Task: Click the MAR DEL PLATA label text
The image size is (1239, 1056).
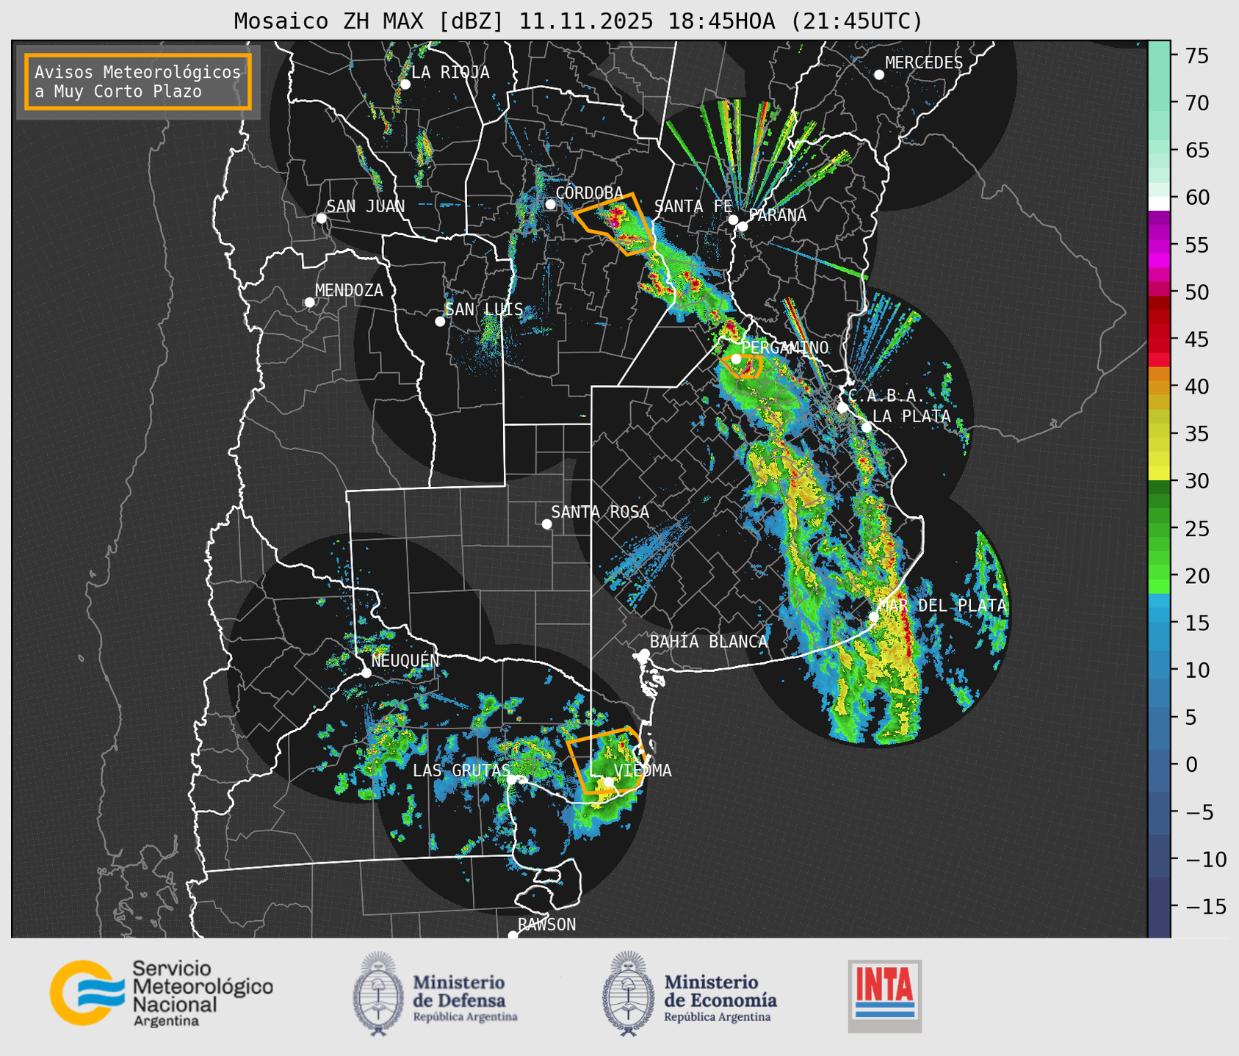Action: point(942,605)
